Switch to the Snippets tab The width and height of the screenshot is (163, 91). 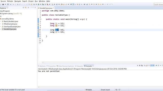pyautogui.click(x=79, y=66)
